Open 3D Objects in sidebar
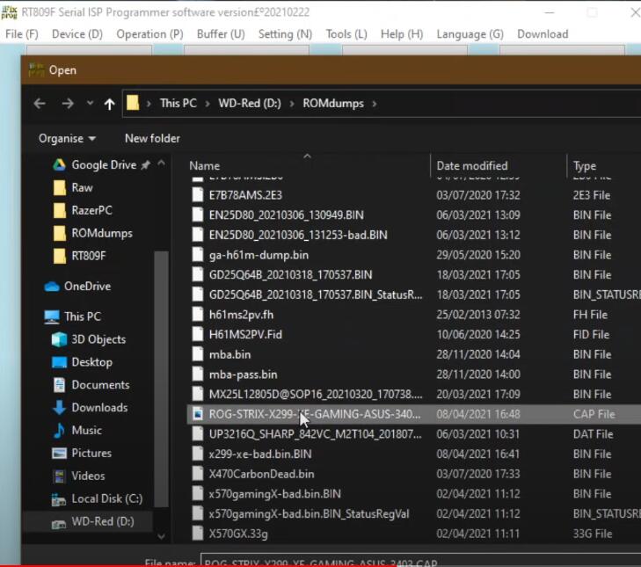The image size is (641, 567). coord(89,339)
